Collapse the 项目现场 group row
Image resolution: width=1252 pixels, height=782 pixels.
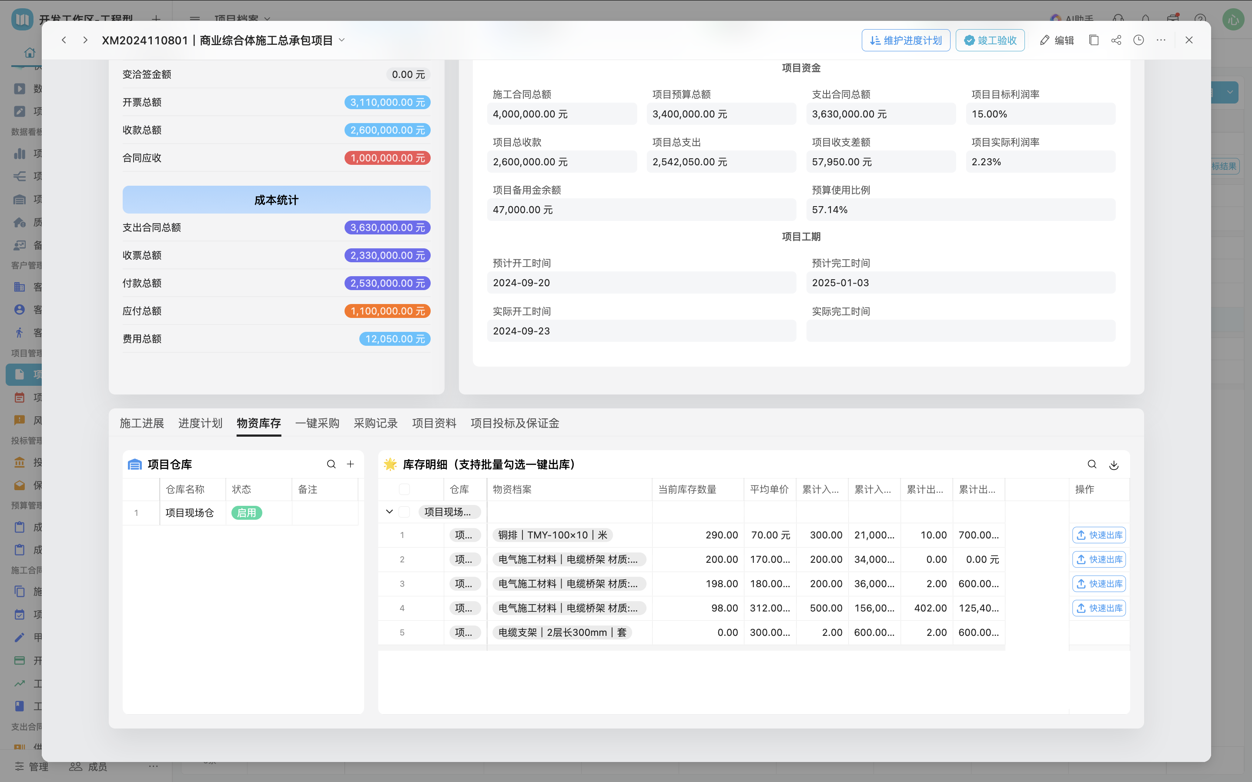[389, 511]
